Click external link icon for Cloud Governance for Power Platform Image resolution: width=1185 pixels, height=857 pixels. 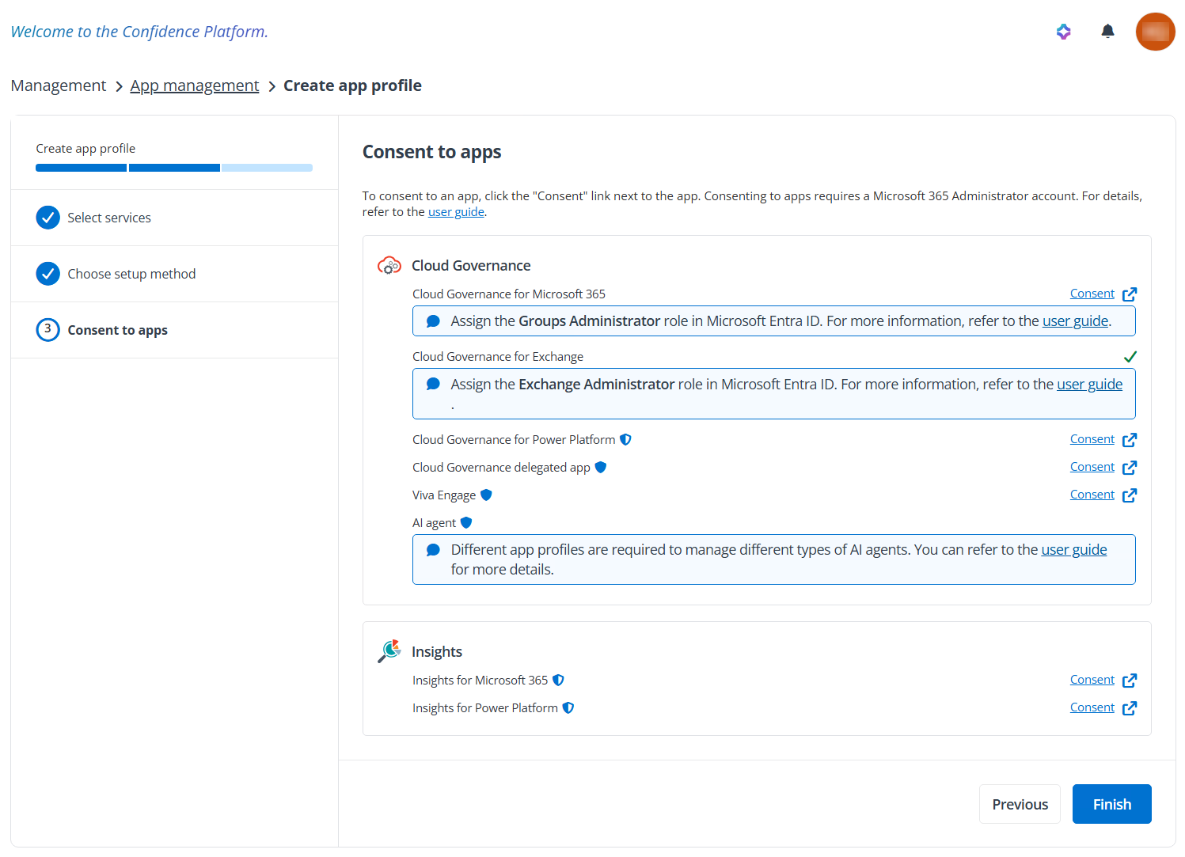(x=1130, y=440)
